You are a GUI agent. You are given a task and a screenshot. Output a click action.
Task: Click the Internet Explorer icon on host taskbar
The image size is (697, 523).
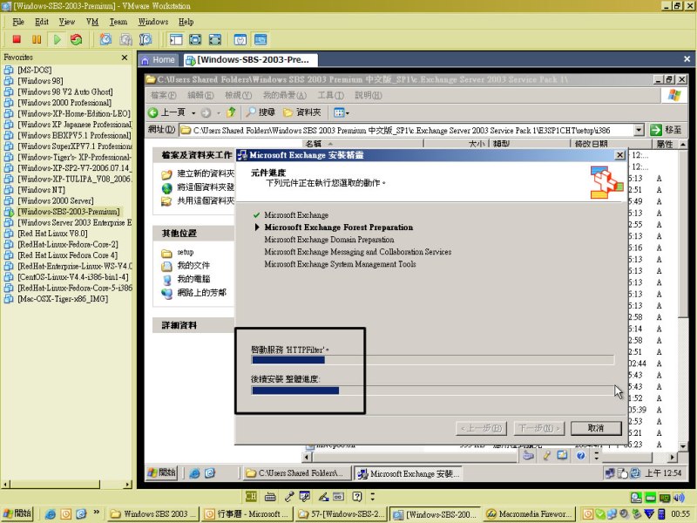51,514
